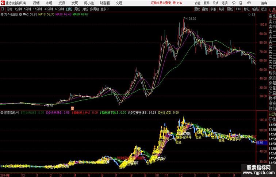Switch to the 30分钟 period
This screenshot has width=276, height=177.
[x=49, y=9]
